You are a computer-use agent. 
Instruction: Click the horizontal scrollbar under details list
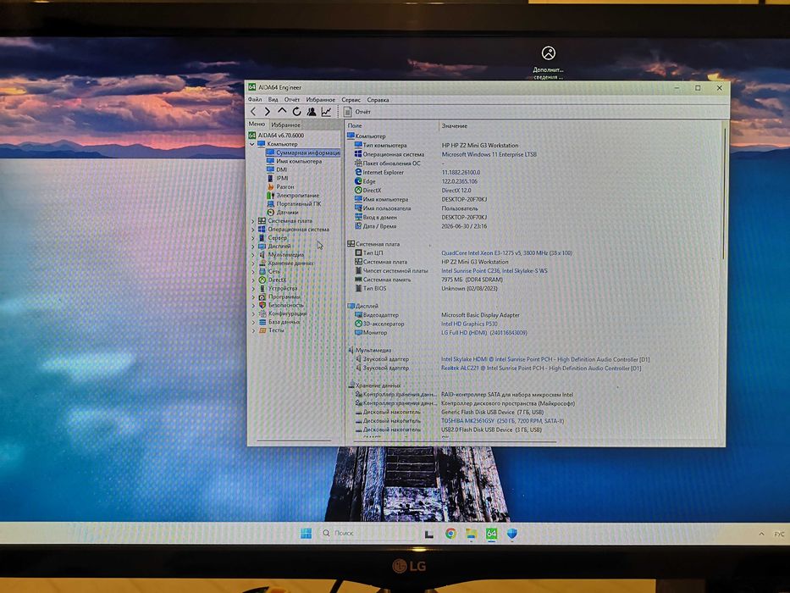click(456, 442)
